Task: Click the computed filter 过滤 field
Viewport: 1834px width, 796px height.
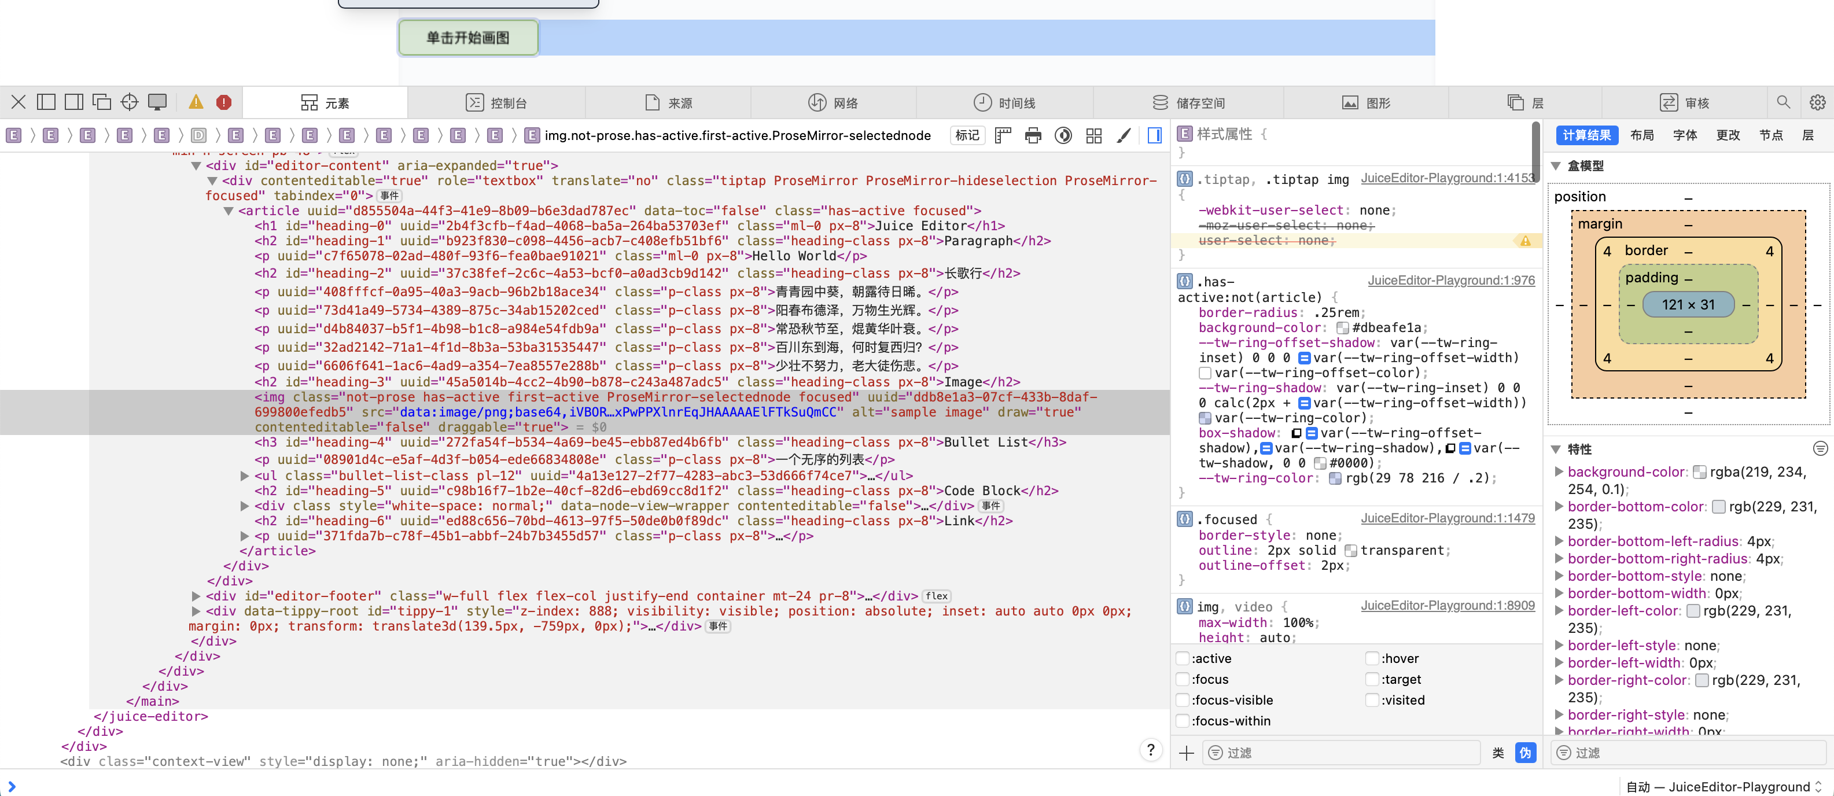Action: (1688, 753)
